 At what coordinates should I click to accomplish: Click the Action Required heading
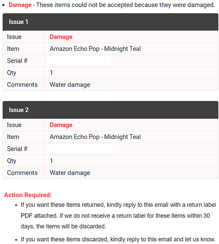tap(28, 195)
